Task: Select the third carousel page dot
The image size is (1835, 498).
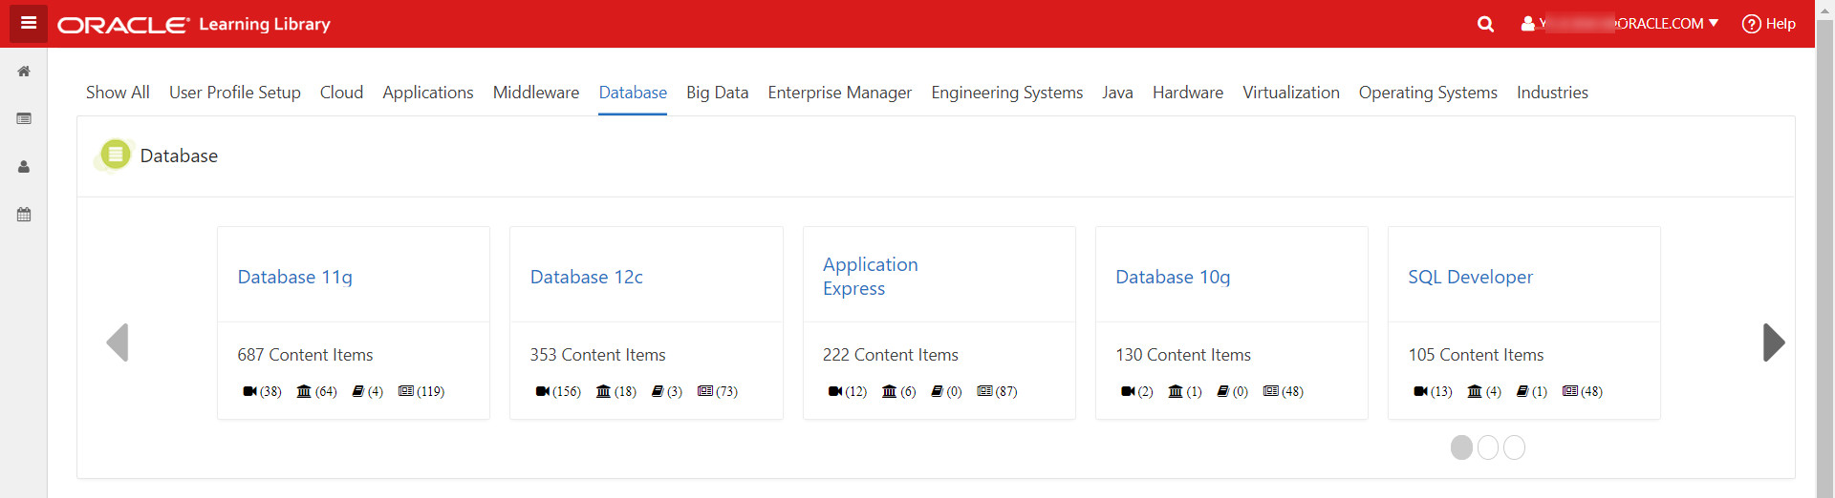Action: pos(1514,447)
